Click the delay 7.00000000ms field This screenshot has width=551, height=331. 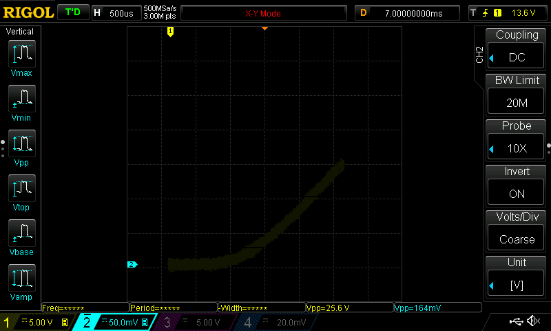point(407,13)
